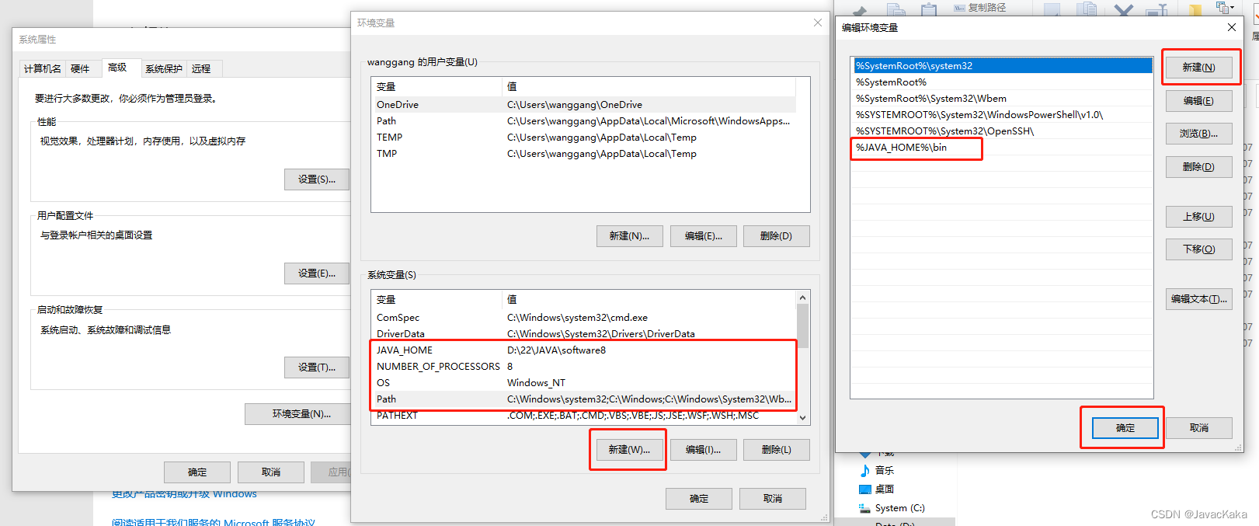Click the 浏览(B)... button
1259x526 pixels.
1199,134
